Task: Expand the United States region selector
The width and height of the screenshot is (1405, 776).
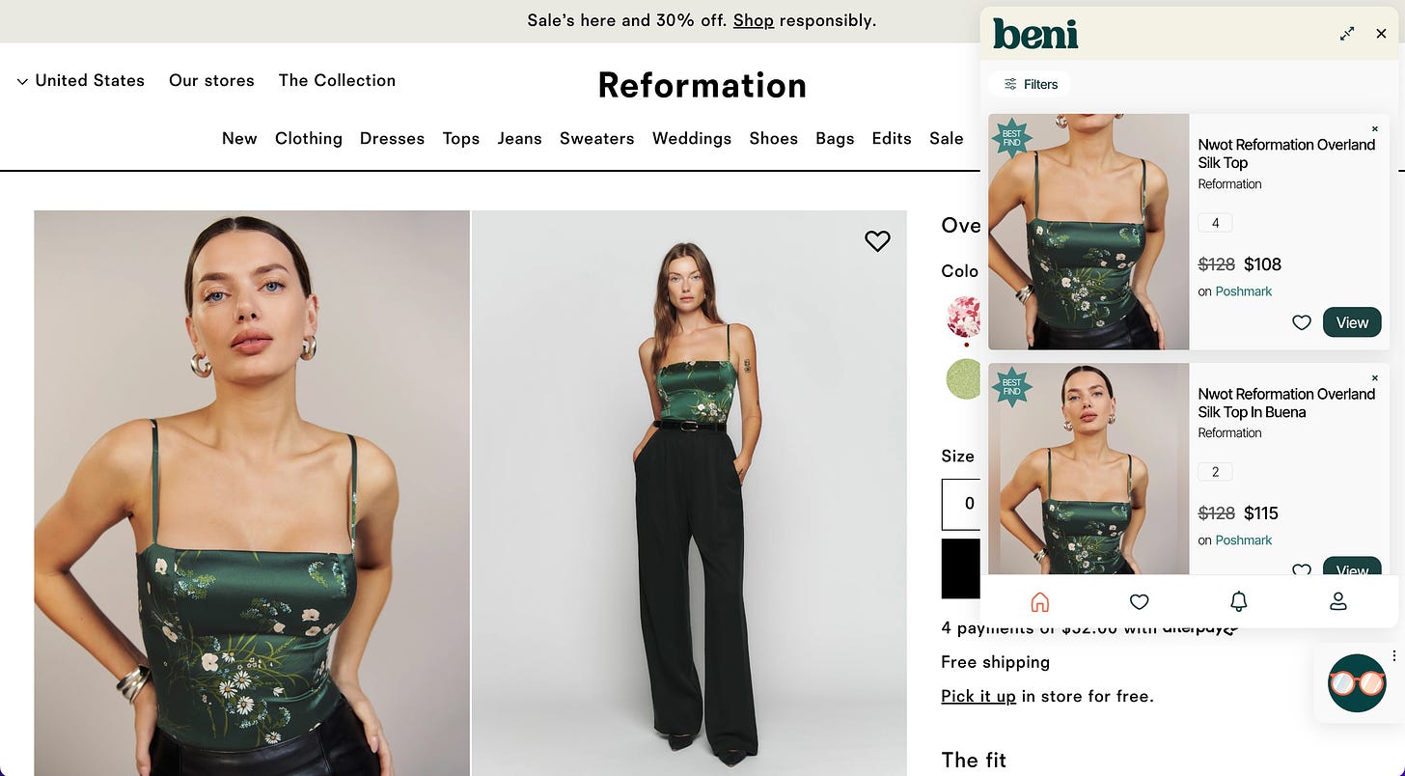Action: click(x=81, y=81)
